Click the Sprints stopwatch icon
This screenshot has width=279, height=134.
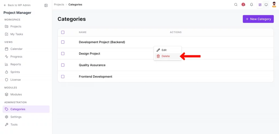click(x=7, y=72)
